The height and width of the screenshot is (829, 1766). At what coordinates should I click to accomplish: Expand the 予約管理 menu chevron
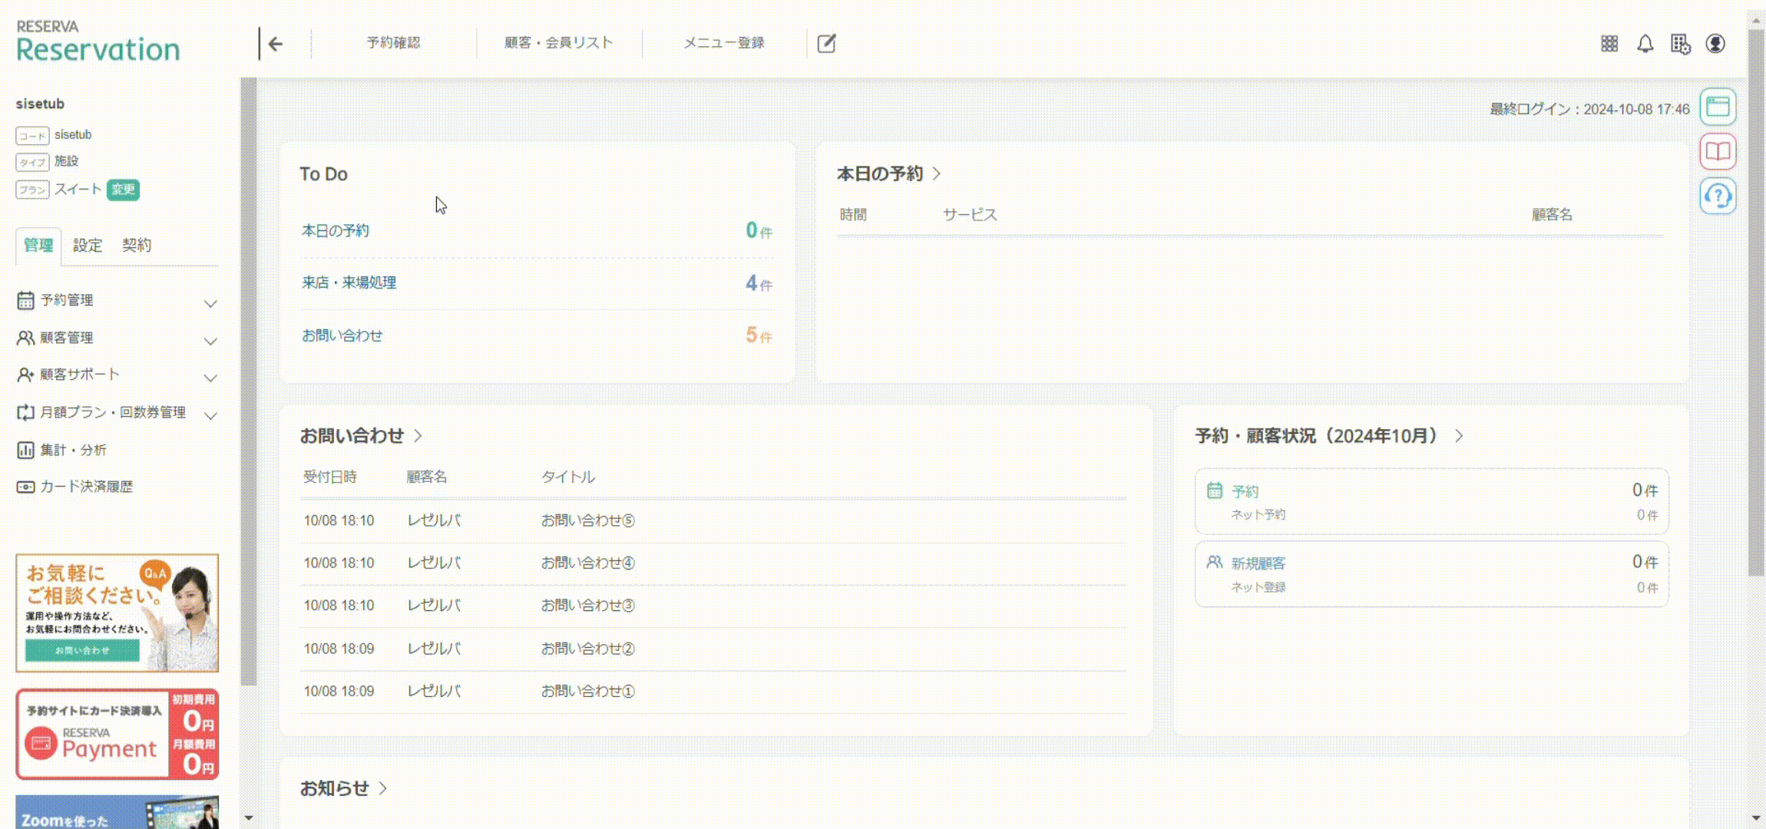click(210, 303)
